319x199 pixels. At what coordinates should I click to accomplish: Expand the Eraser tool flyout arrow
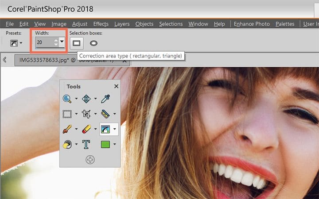95,129
